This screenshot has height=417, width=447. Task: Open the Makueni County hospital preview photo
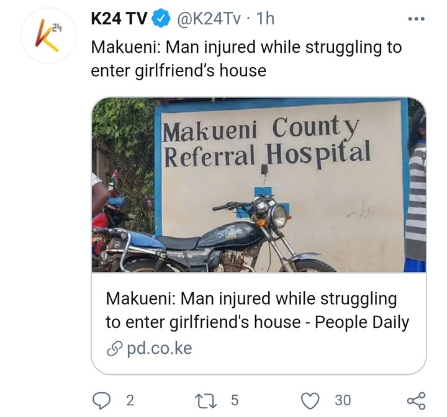(x=259, y=185)
